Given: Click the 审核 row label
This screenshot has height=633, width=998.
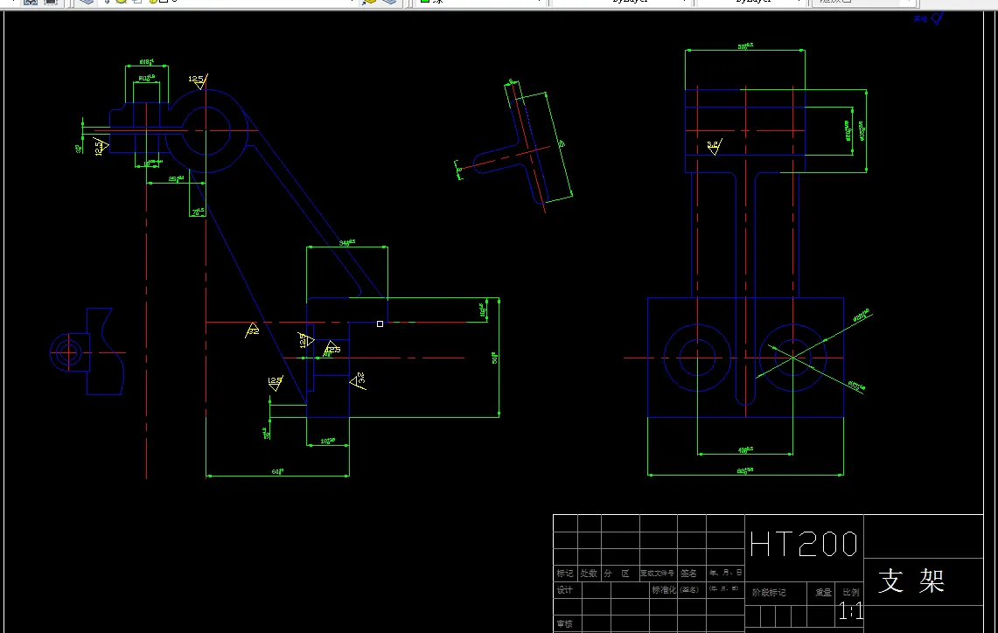Looking at the screenshot, I should [564, 623].
